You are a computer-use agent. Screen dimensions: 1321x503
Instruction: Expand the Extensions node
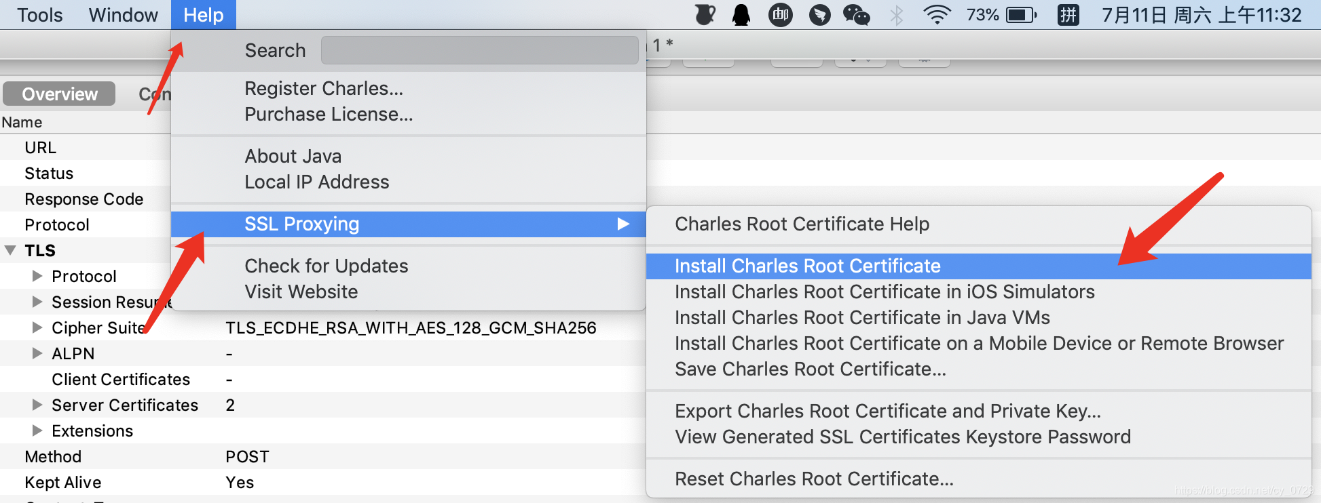pos(37,430)
